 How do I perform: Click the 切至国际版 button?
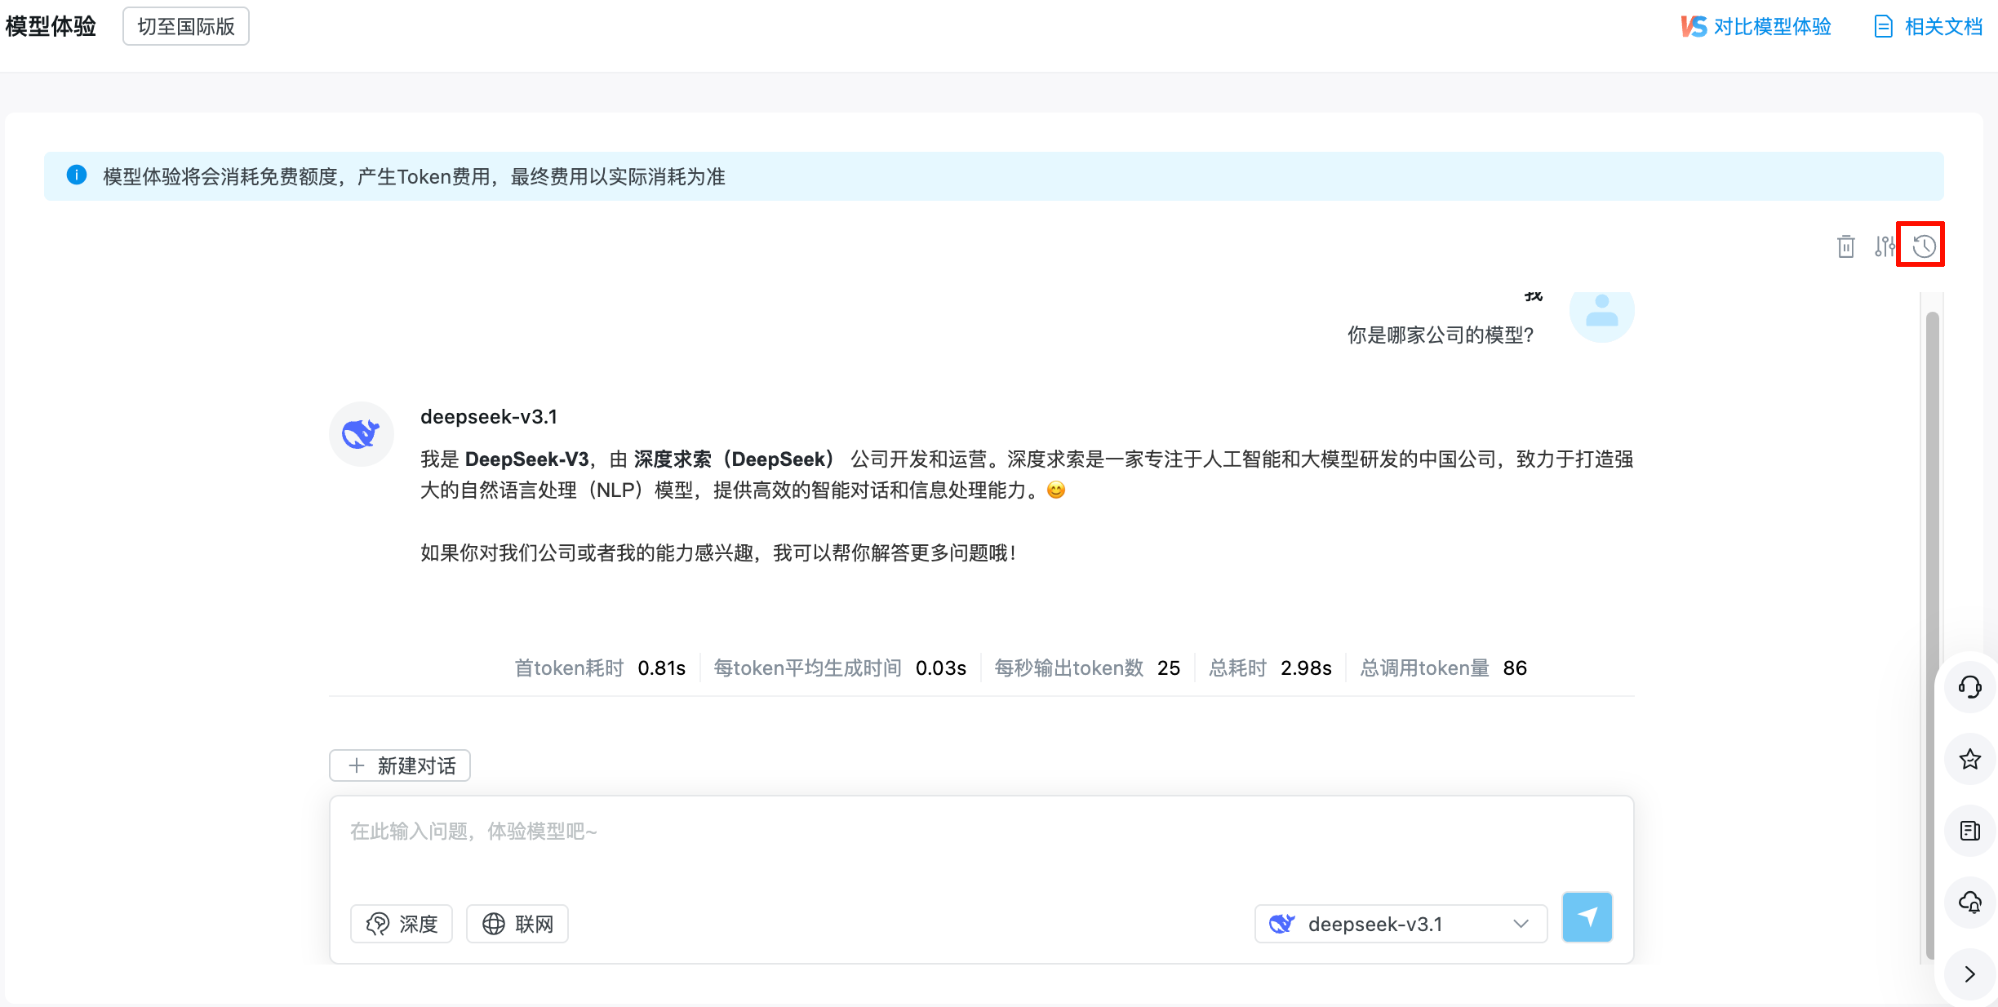click(x=186, y=27)
